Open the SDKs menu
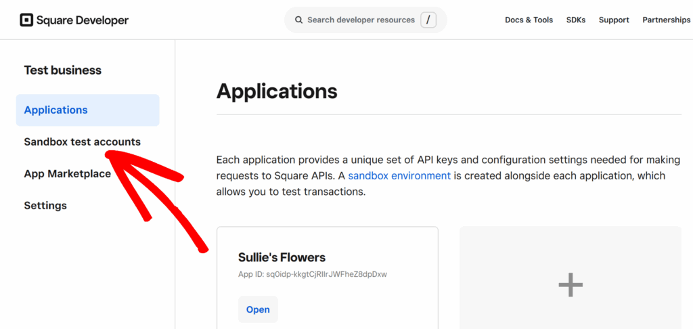 tap(576, 20)
